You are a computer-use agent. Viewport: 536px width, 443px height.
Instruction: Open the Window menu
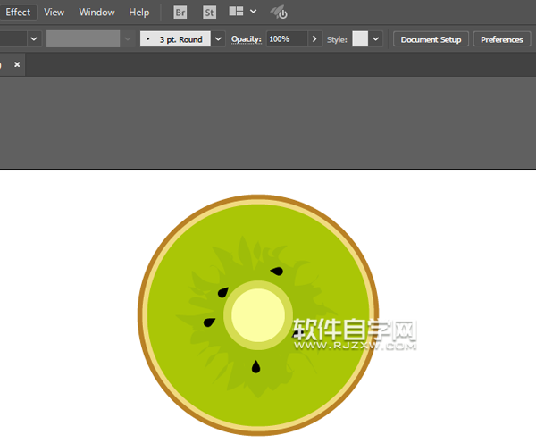point(96,13)
